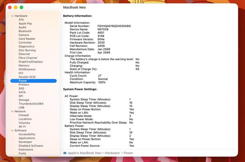The width and height of the screenshot is (245, 162).
Task: Select ATA in the sidebar
Action: pyautogui.click(x=21, y=20)
